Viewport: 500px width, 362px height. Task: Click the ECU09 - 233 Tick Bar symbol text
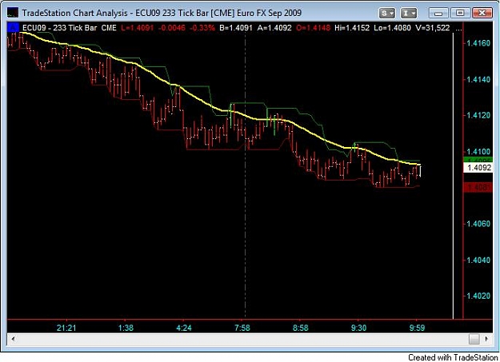coord(59,28)
